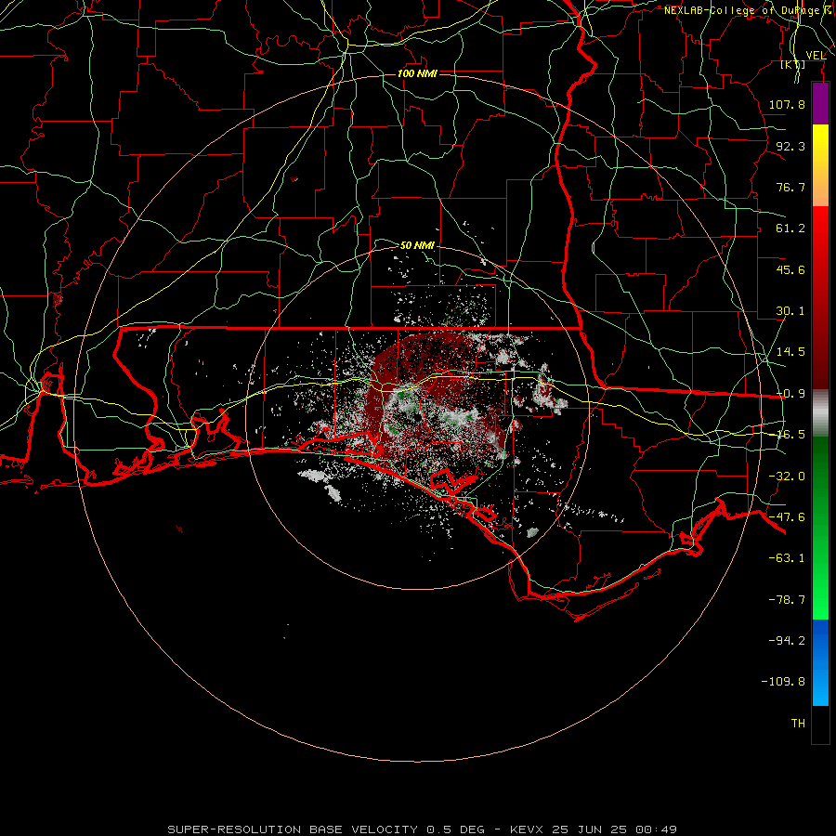This screenshot has width=836, height=836.
Task: Select the 61.2 legend value
Action: click(x=790, y=229)
